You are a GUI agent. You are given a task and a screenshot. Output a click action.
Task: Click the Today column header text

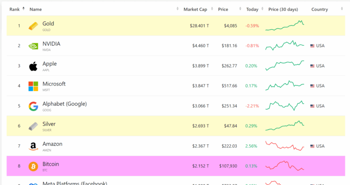(x=252, y=9)
